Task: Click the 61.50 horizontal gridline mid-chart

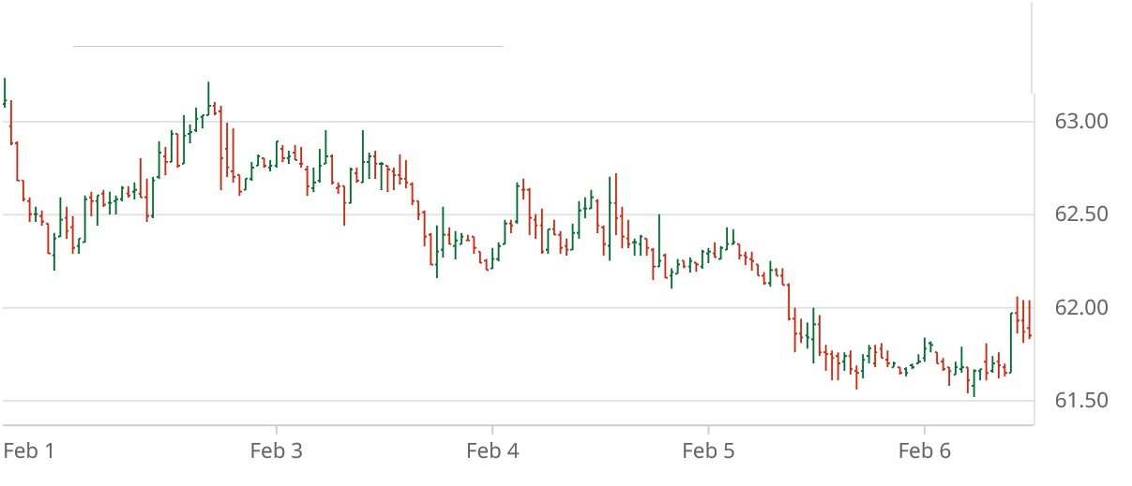Action: coord(516,401)
